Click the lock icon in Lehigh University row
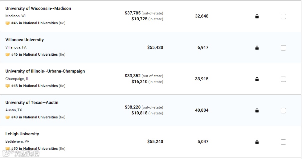This screenshot has width=302, height=159. pyautogui.click(x=257, y=142)
